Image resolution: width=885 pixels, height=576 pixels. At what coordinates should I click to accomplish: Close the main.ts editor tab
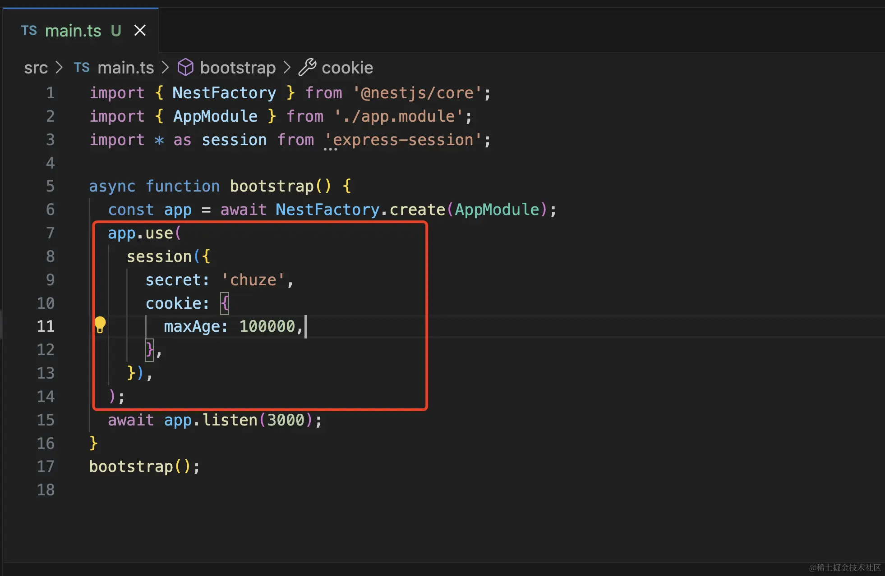[x=140, y=31]
